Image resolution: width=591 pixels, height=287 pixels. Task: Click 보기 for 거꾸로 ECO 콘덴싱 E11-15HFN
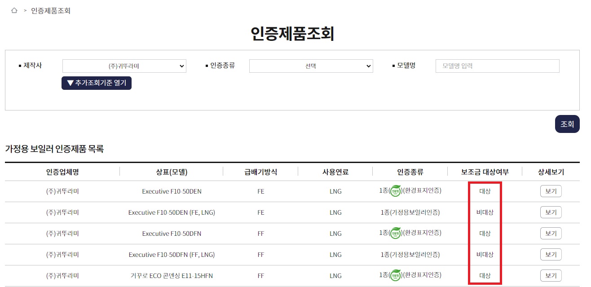(551, 276)
